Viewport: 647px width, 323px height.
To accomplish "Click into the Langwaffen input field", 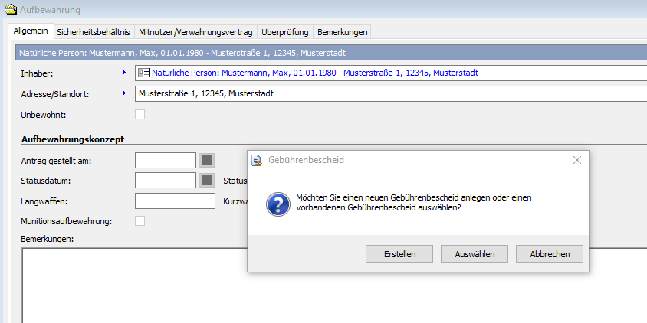I will (175, 201).
